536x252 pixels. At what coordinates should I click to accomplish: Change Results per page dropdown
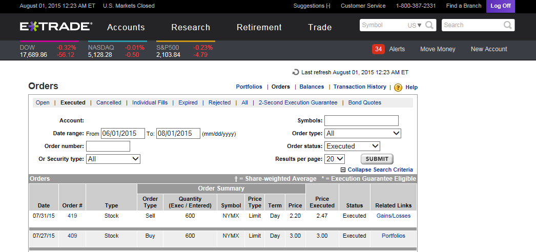click(x=334, y=159)
